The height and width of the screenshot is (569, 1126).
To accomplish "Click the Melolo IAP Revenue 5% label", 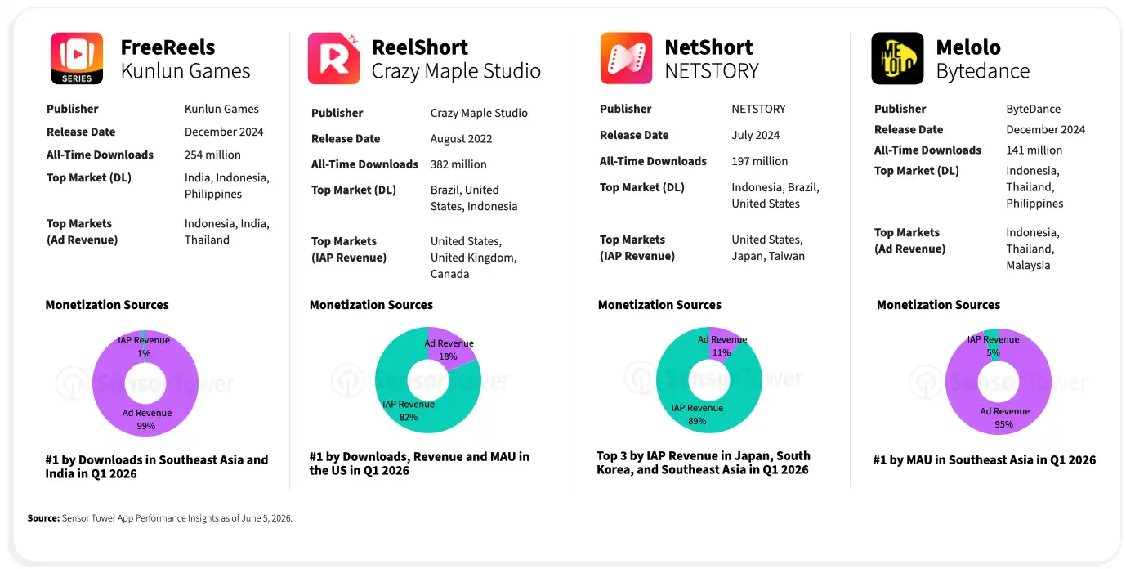I will (x=993, y=346).
